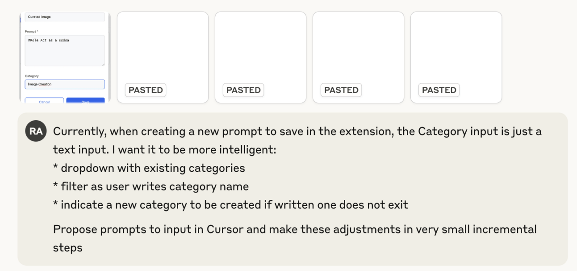The height and width of the screenshot is (271, 577).
Task: Open the screenshot attachment thumbnail
Action: pos(65,57)
